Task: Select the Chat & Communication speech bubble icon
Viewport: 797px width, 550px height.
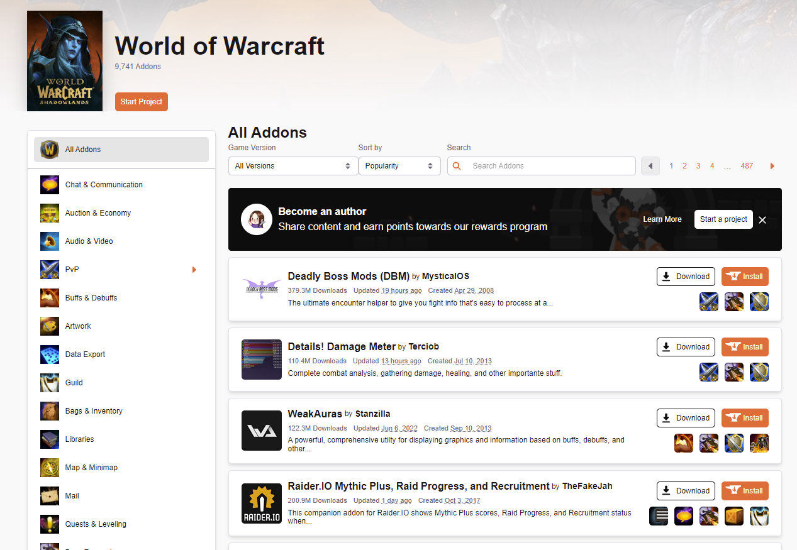Action: pyautogui.click(x=50, y=185)
